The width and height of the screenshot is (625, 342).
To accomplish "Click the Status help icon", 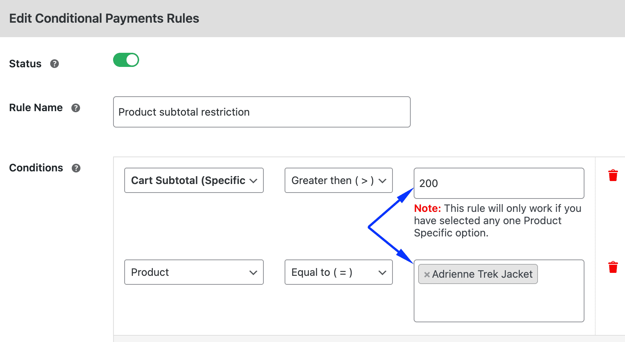I will click(54, 64).
